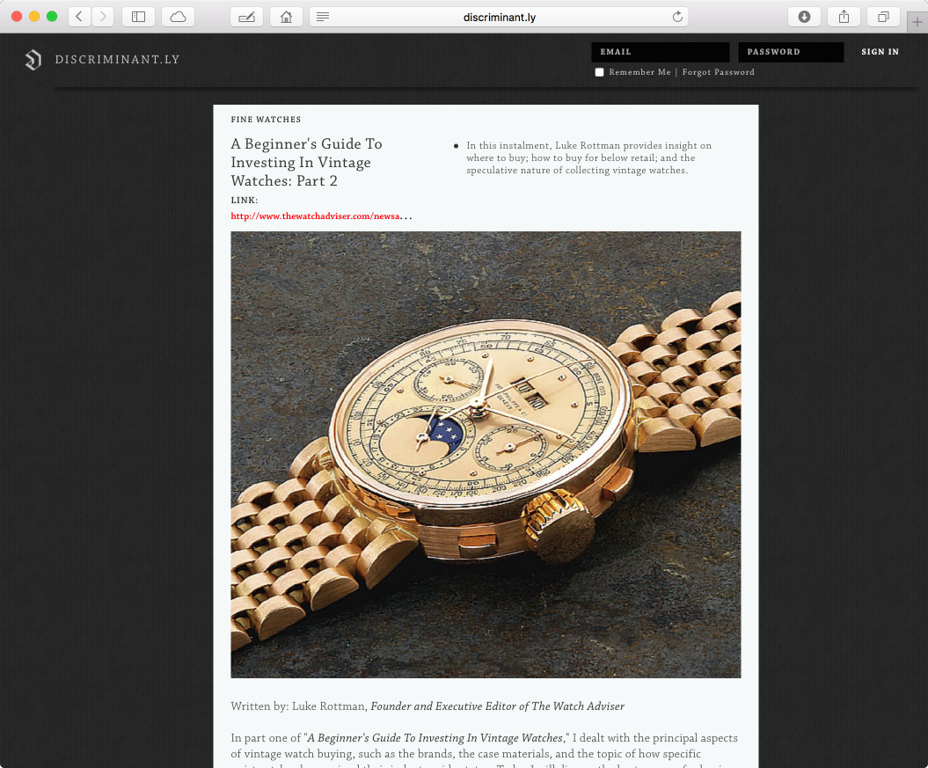Open a new tab with plus button
Screen dimensions: 928x768
coord(917,22)
